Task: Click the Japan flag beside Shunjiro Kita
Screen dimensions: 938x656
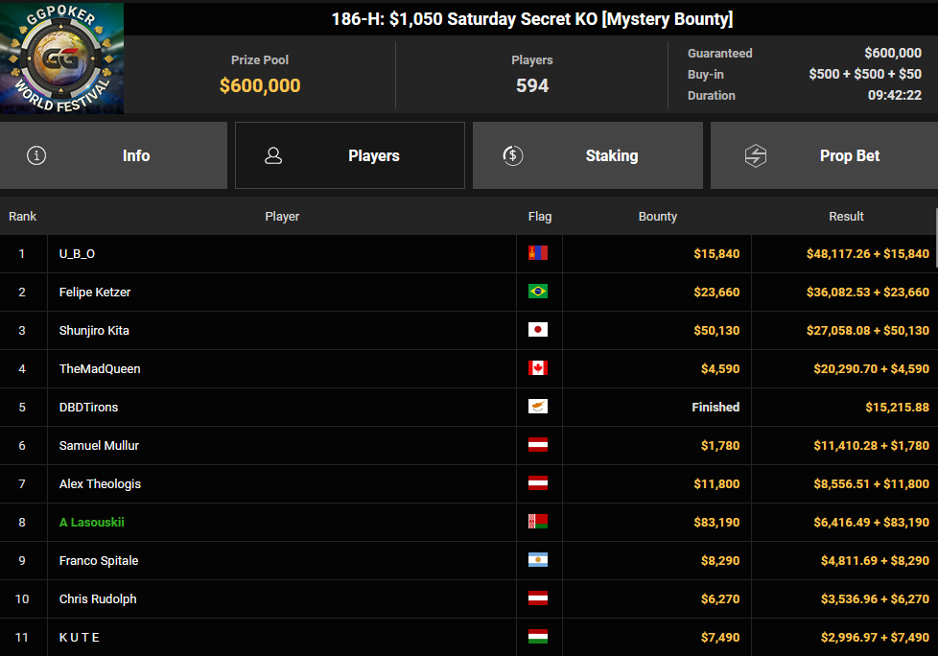Action: click(x=538, y=330)
